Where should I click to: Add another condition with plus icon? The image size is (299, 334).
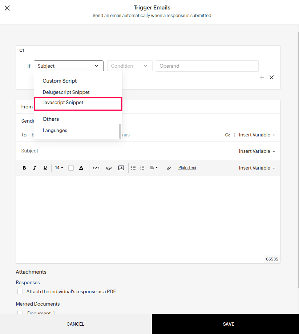coord(262,77)
